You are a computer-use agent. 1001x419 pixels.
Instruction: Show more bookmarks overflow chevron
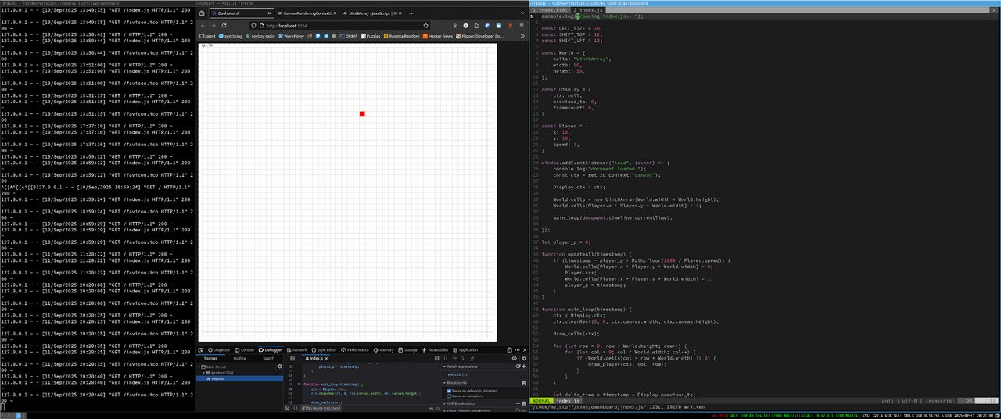(x=522, y=36)
